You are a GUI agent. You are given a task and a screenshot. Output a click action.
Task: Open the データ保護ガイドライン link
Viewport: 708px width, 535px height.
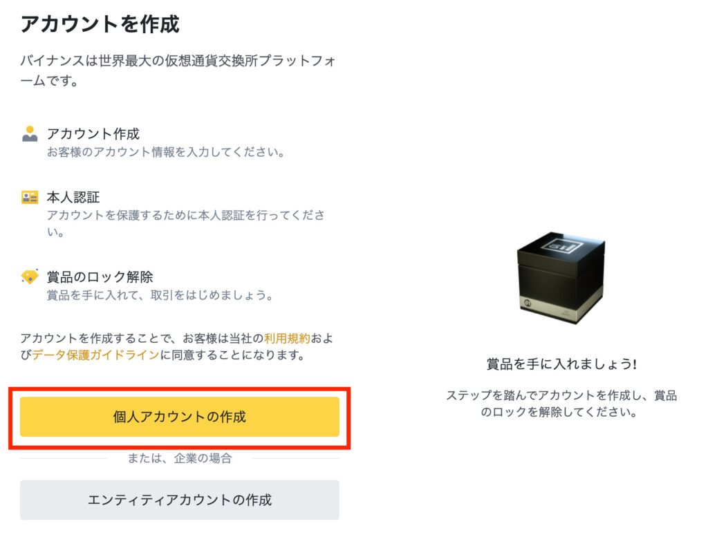[95, 355]
